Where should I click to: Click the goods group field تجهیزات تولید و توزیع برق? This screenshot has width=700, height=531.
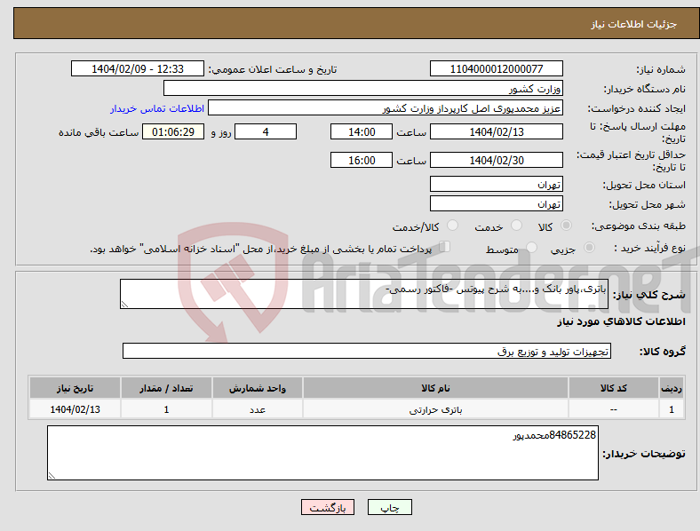point(367,351)
